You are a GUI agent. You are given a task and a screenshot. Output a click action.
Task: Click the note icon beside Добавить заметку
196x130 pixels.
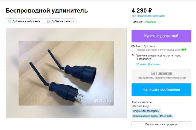49,21
